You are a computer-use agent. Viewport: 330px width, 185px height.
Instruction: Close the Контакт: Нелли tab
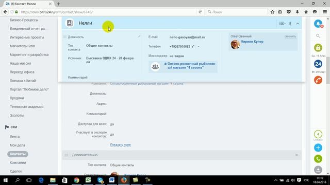[x=50, y=4]
